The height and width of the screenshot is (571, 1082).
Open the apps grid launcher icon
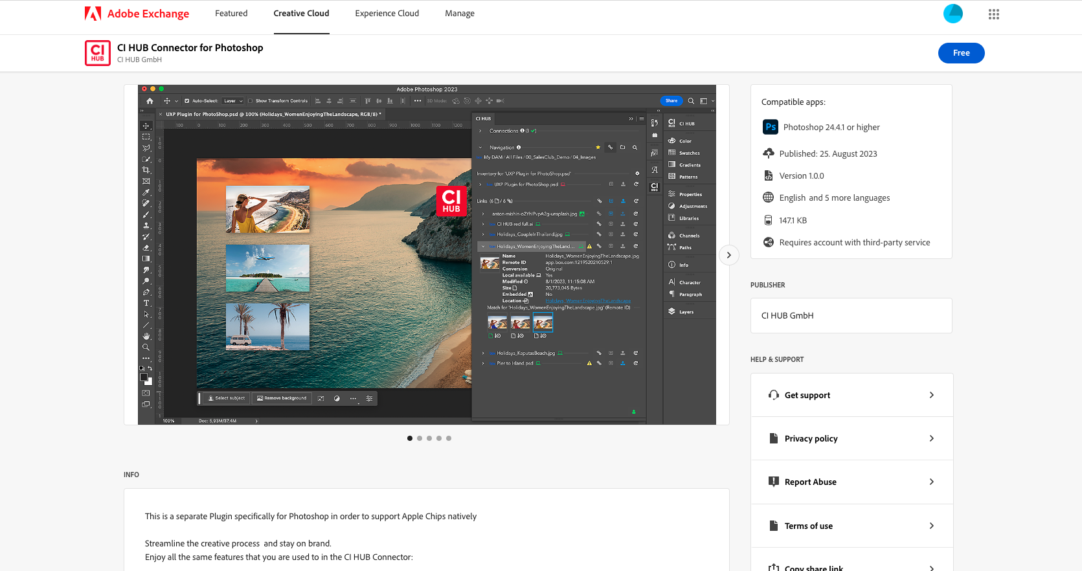993,14
